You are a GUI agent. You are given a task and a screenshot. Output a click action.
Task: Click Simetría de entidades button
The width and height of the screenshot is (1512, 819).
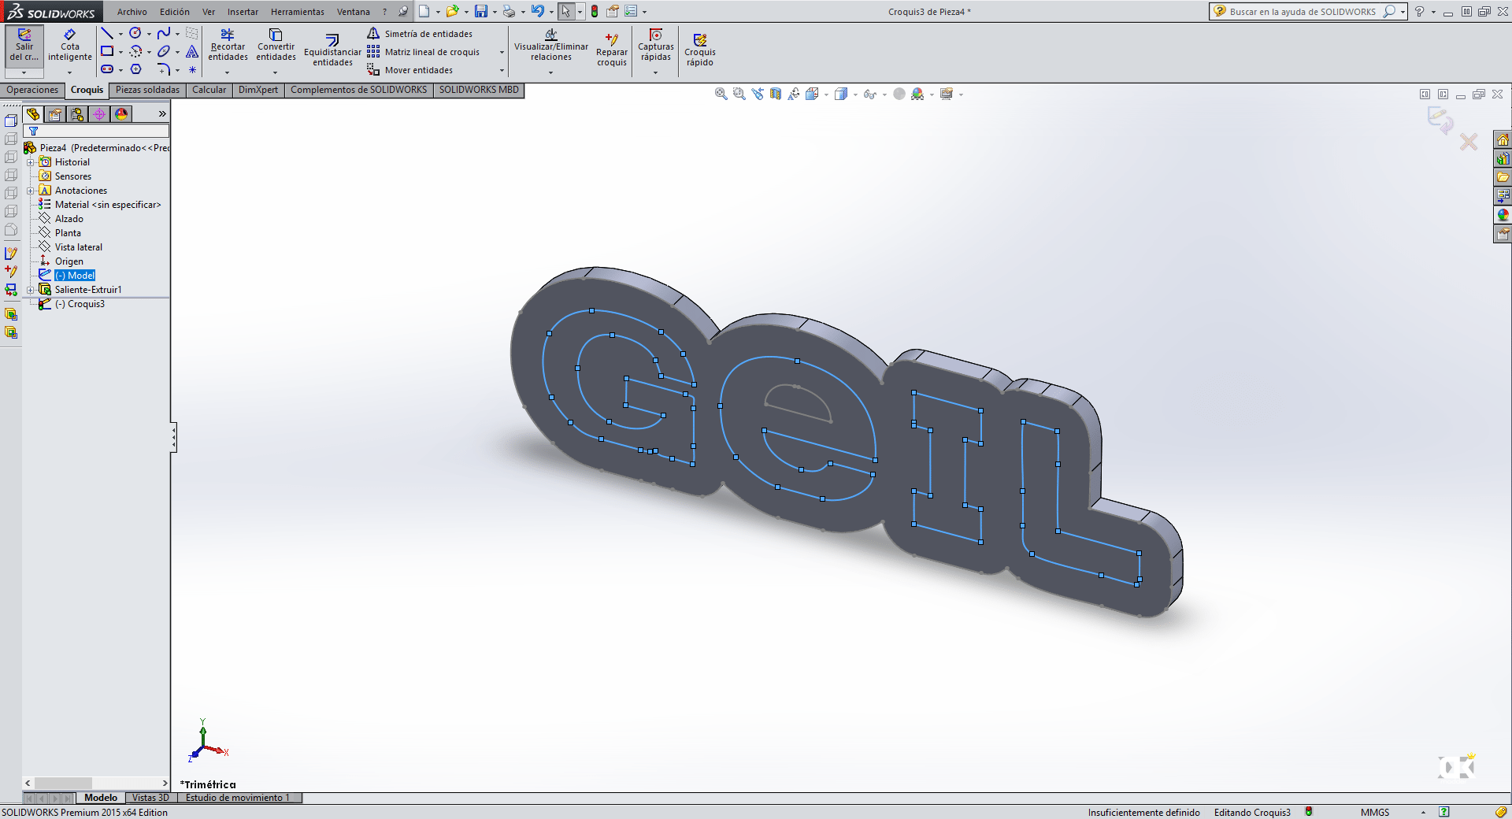pyautogui.click(x=420, y=34)
